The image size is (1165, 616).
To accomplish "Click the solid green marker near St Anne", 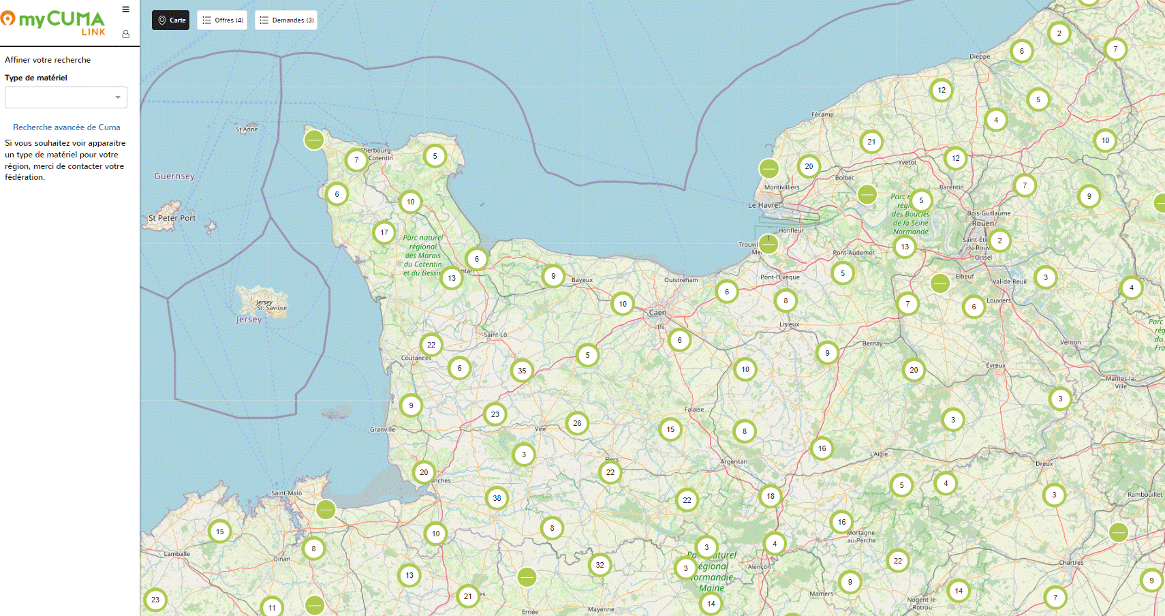I will coord(314,140).
